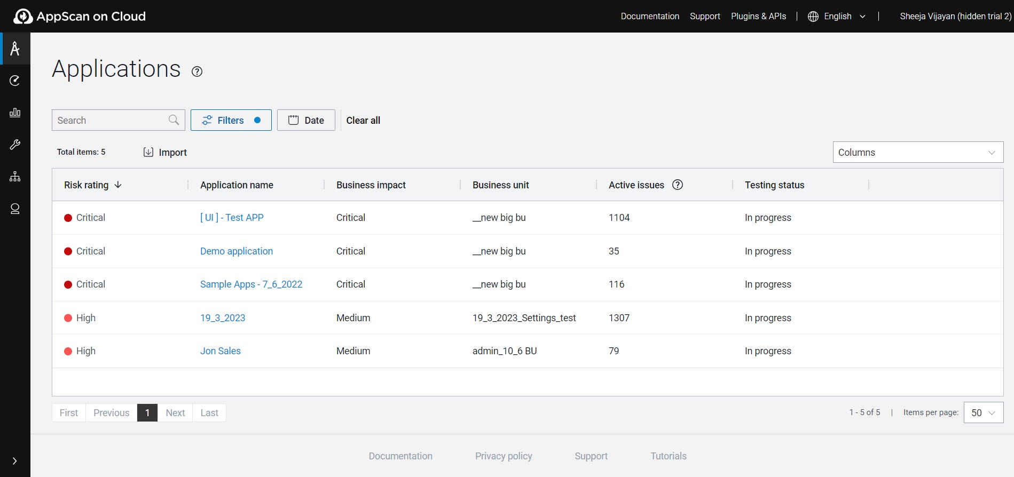The height and width of the screenshot is (477, 1014).
Task: Click the search magnifier icon
Action: 174,120
